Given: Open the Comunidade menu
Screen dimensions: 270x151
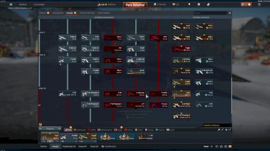Looking at the screenshot, I should point(39,4).
